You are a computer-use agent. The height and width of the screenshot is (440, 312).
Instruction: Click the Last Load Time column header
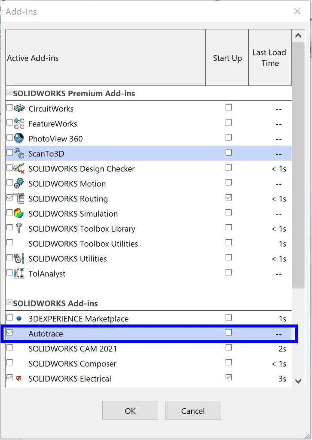(x=269, y=58)
